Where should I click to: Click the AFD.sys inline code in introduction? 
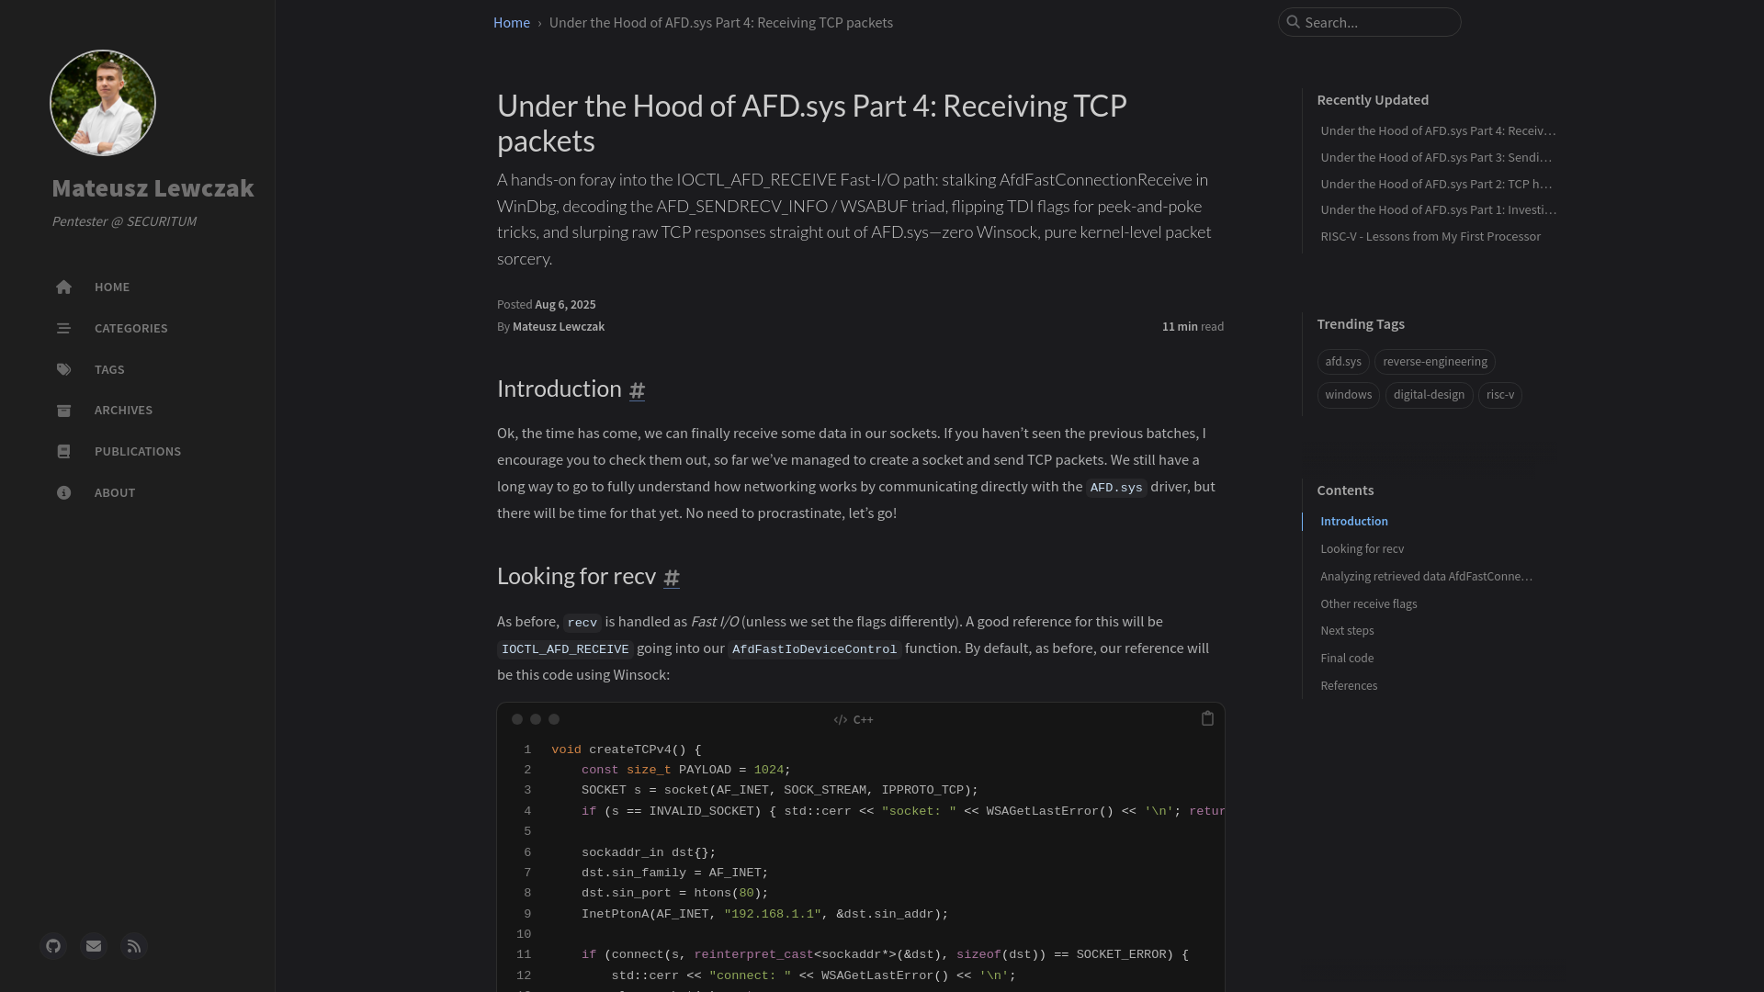coord(1116,488)
